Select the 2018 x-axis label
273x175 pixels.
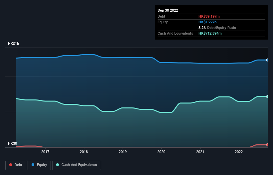[x=84, y=152]
